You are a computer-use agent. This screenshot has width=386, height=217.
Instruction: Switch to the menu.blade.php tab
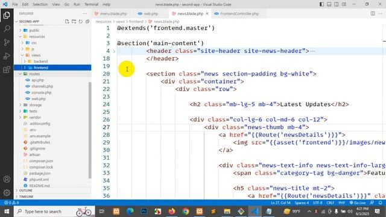coord(111,13)
